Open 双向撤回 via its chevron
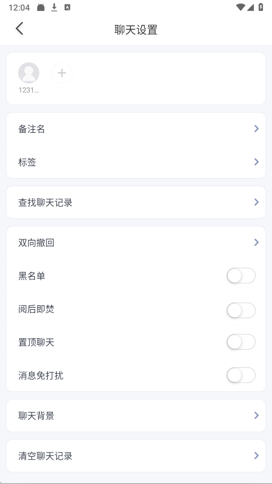The width and height of the screenshot is (272, 484). pyautogui.click(x=256, y=242)
